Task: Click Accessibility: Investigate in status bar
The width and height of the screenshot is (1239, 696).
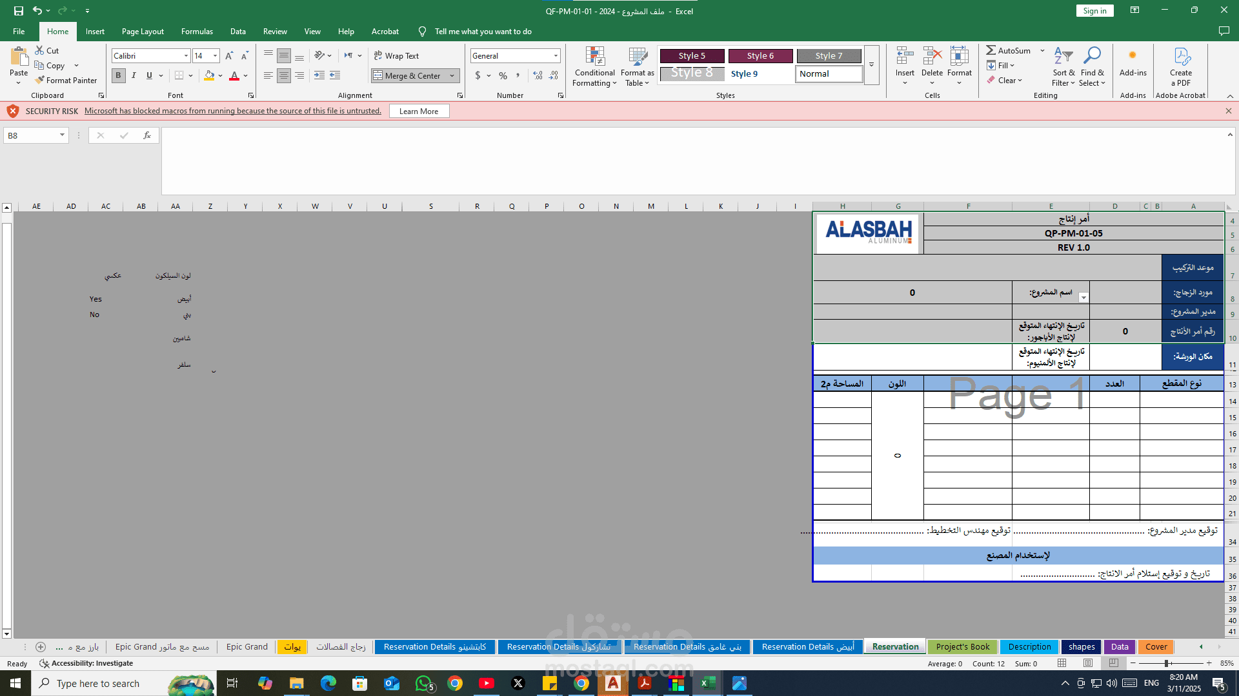Action: point(86,663)
